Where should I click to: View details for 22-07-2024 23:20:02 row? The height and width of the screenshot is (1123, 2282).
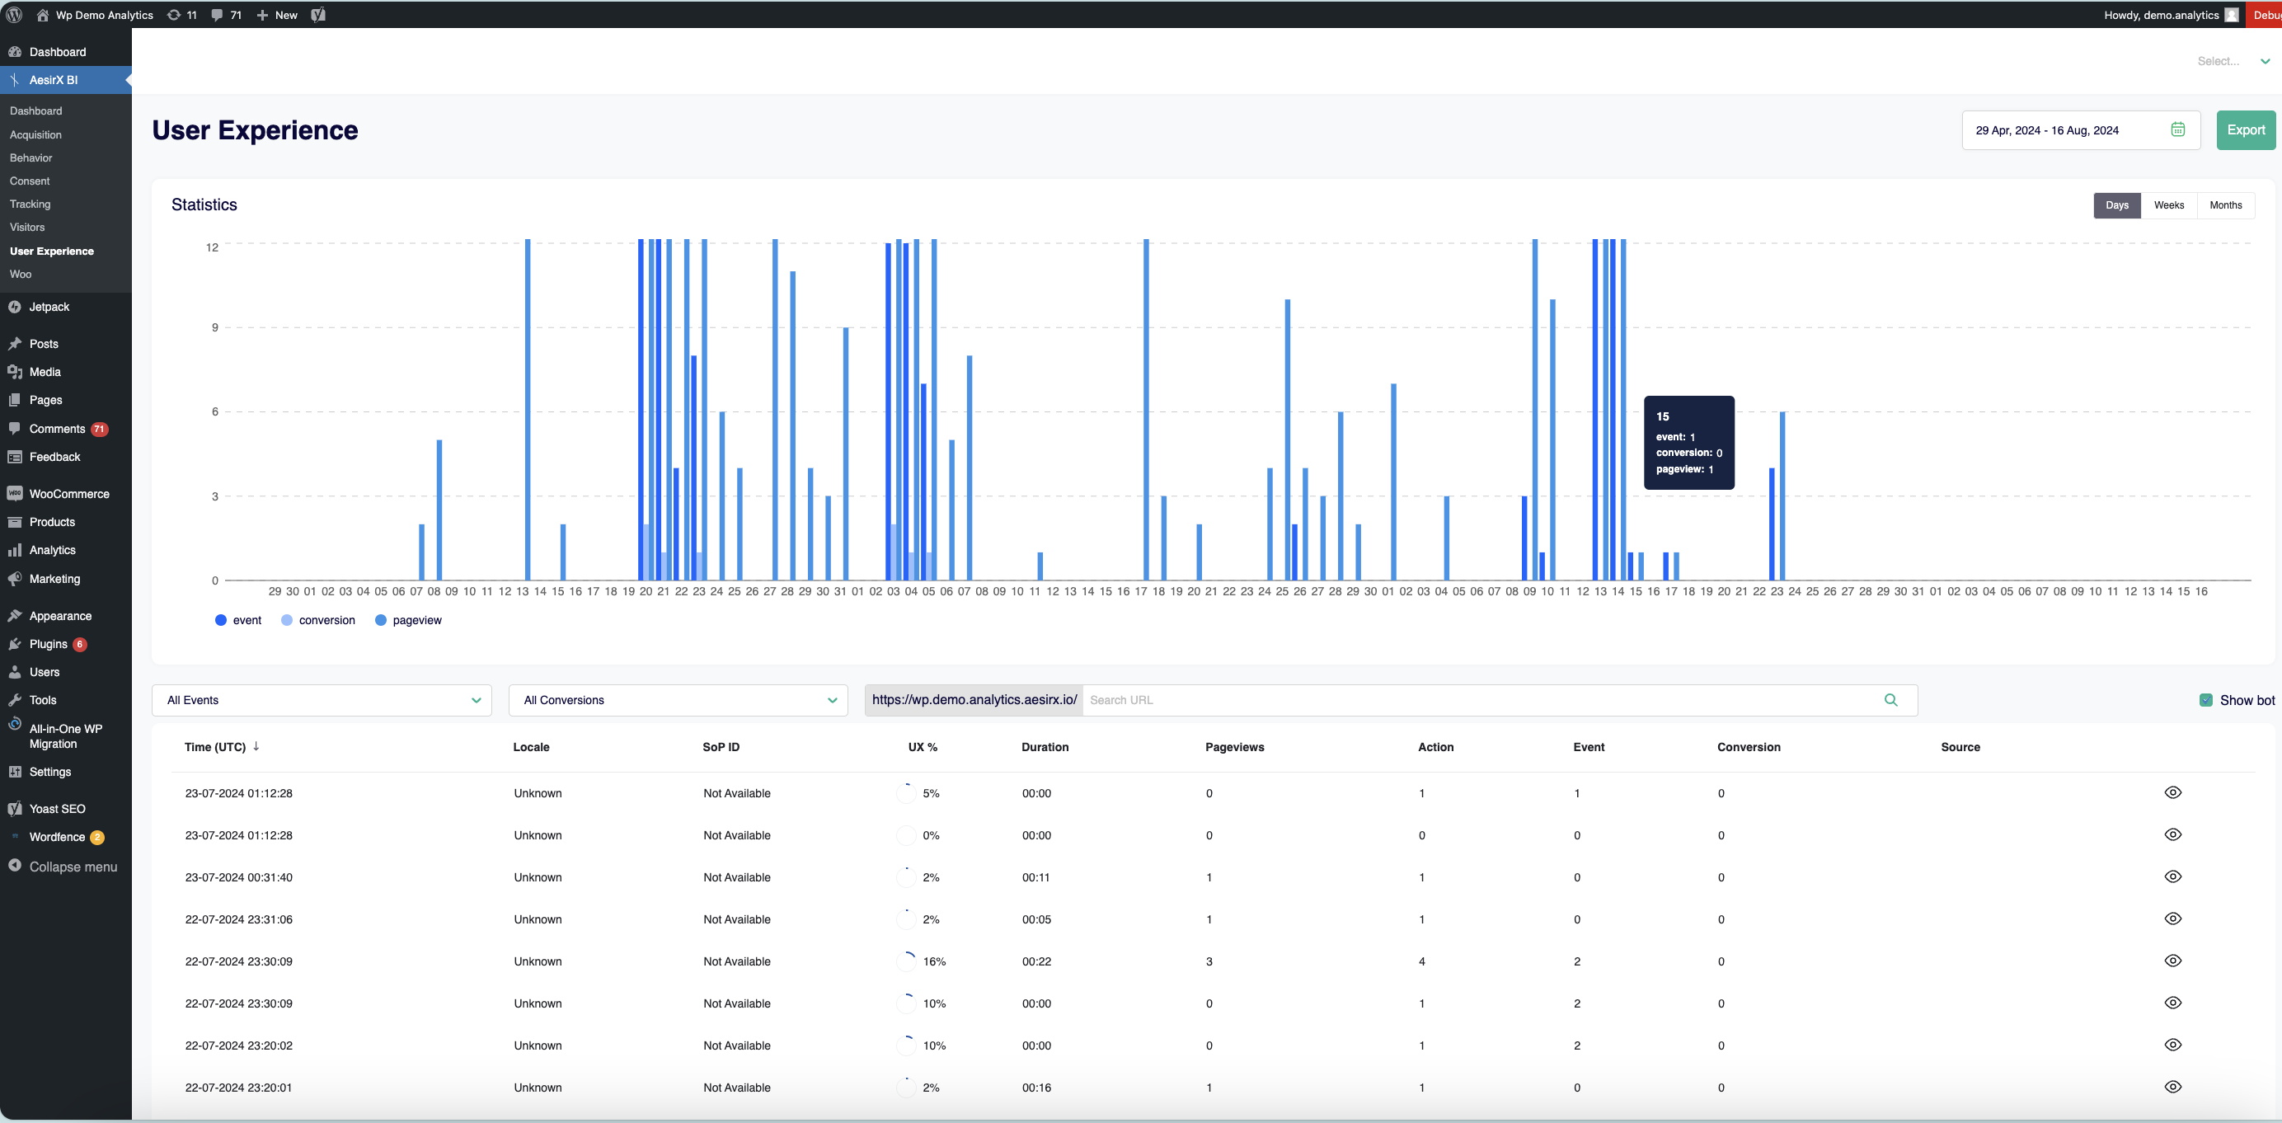(2172, 1045)
